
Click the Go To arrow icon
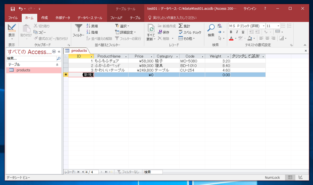click(x=220, y=32)
